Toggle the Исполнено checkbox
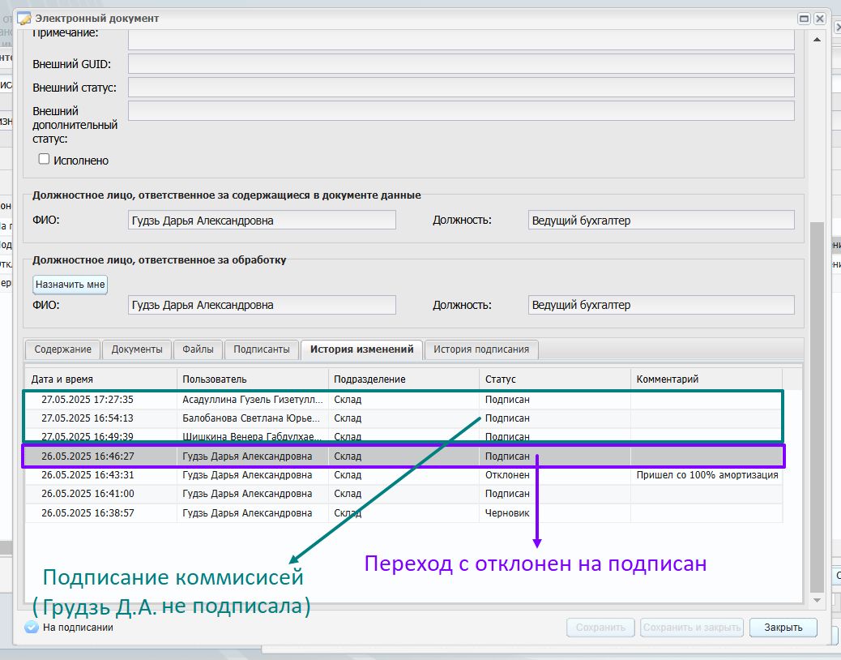The image size is (841, 660). tap(44, 159)
